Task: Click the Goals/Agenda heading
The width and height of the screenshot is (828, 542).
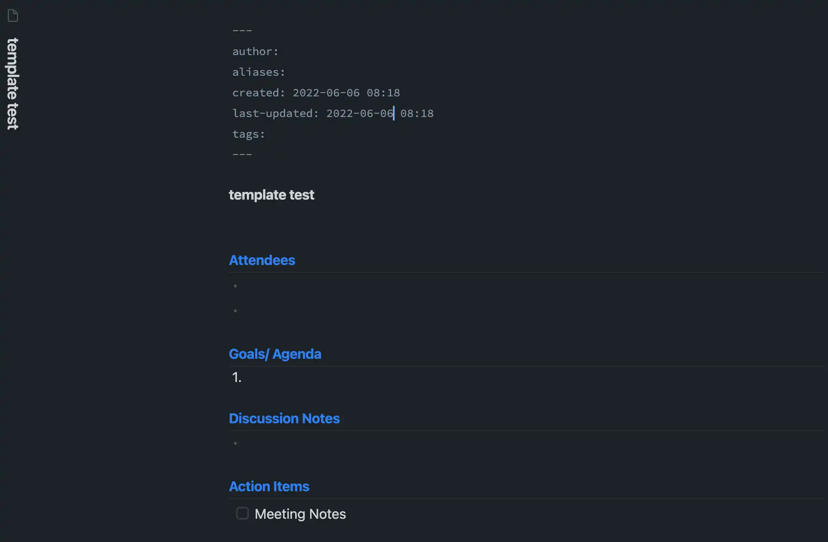Action: [x=275, y=354]
